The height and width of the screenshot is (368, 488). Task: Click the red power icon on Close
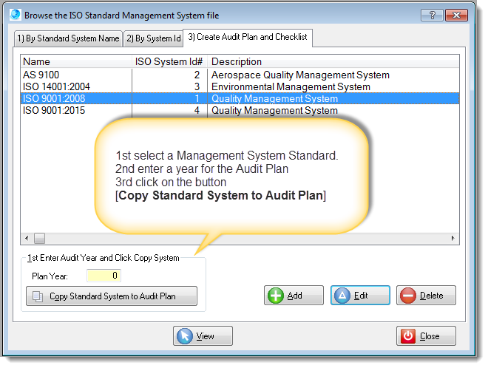[408, 336]
